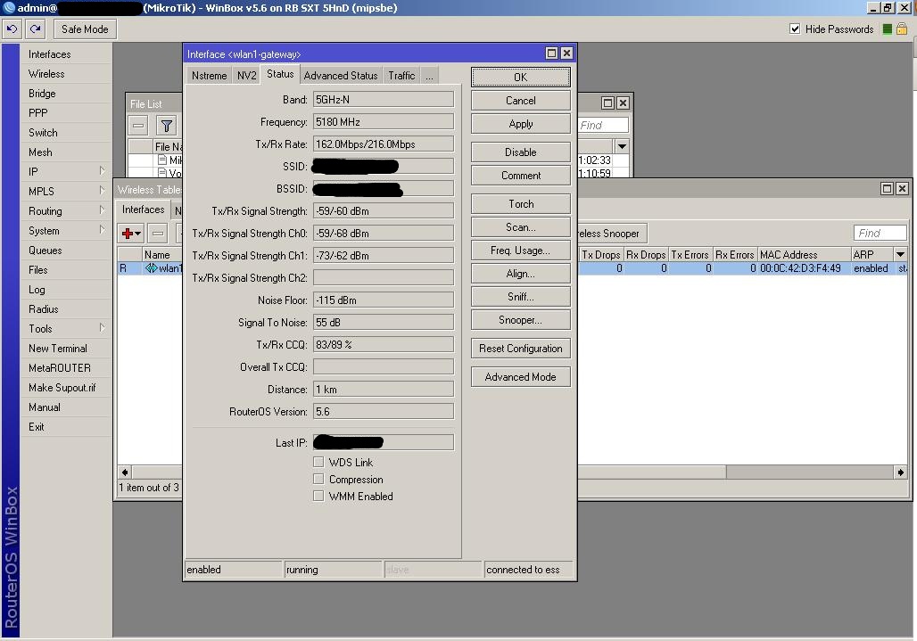Screen dimensions: 917x641
Task: Click the Find field in File List
Action: click(x=603, y=125)
